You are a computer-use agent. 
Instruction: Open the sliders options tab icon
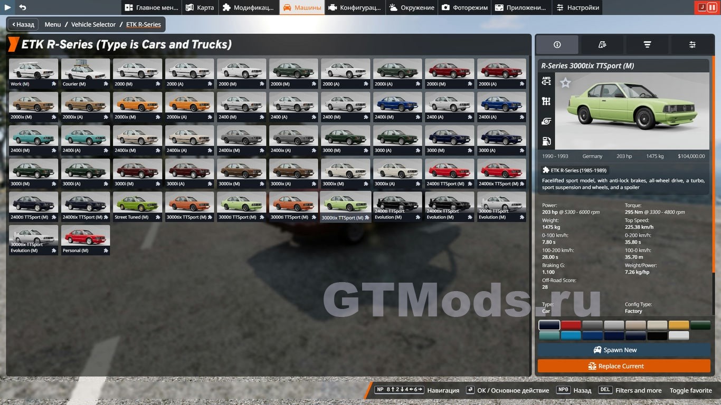(692, 45)
